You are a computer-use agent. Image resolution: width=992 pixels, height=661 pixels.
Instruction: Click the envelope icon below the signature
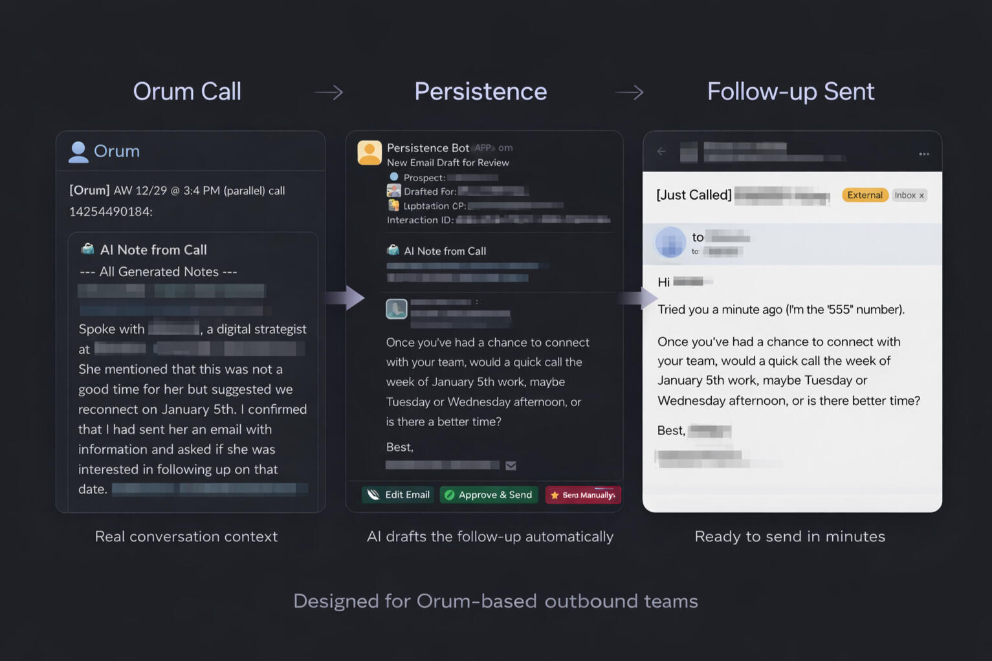[x=511, y=466]
